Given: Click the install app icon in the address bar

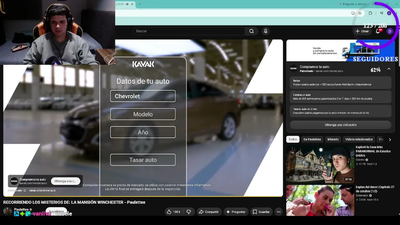Looking at the screenshot, I should pos(353,13).
